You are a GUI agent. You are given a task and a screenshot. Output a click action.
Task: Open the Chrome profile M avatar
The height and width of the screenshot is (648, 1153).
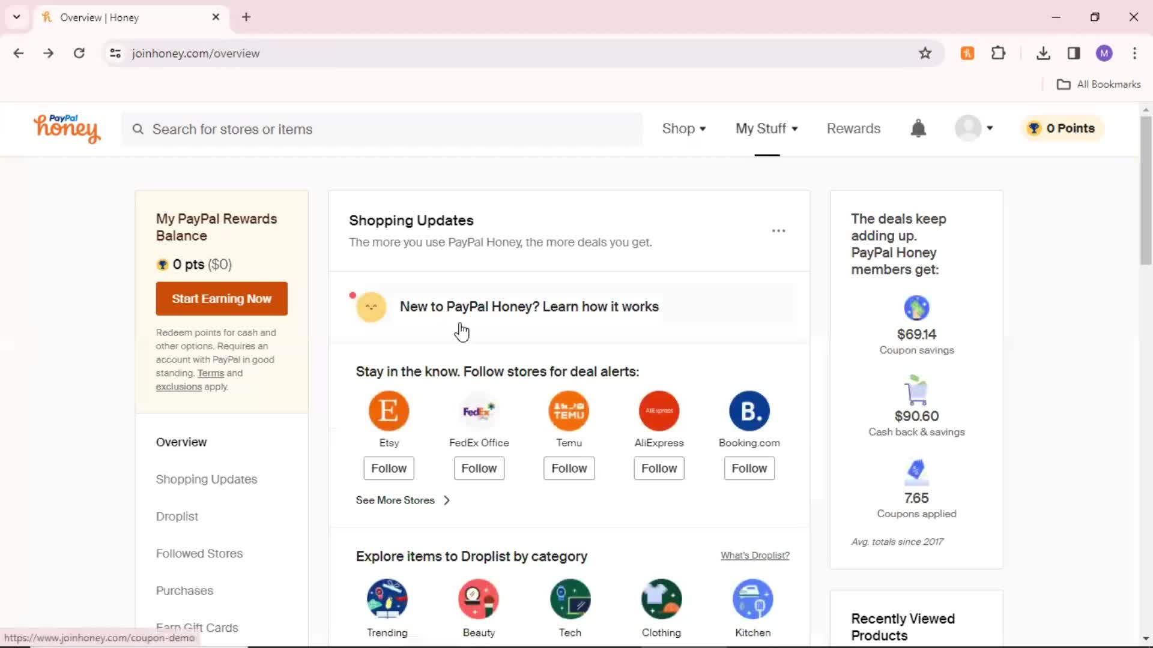pyautogui.click(x=1104, y=53)
